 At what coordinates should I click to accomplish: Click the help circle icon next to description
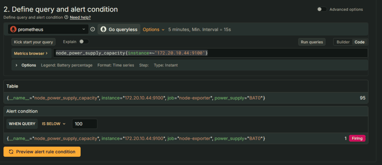point(66,18)
